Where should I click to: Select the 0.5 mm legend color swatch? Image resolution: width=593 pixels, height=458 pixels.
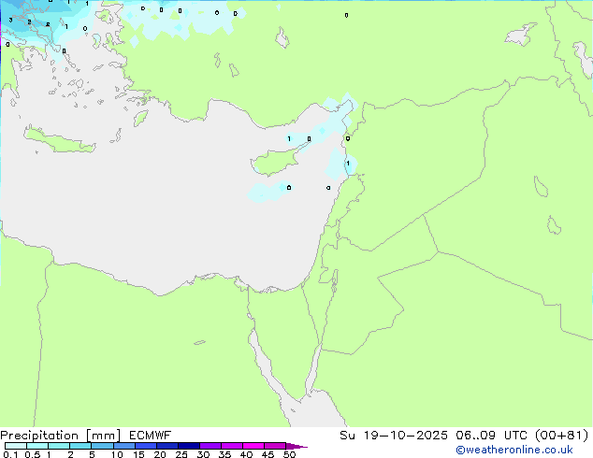pyautogui.click(x=37, y=446)
